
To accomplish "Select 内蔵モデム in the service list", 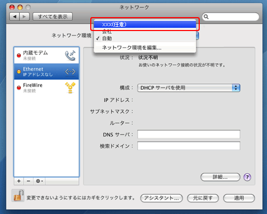I will pyautogui.click(x=46, y=56).
